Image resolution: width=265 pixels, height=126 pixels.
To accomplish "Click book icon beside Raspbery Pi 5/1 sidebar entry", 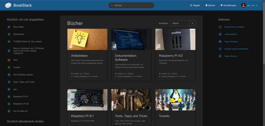I will coord(9,97).
